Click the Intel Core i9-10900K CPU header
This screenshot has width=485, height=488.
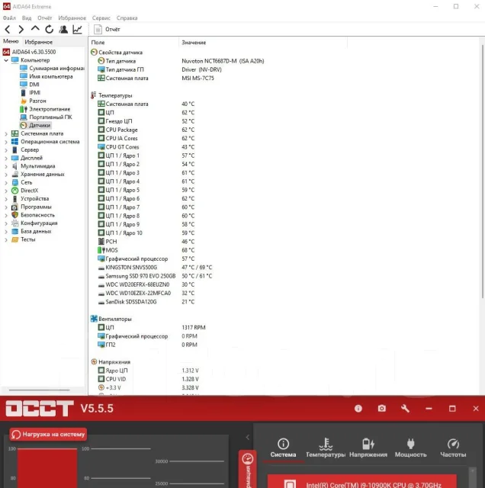click(x=362, y=481)
